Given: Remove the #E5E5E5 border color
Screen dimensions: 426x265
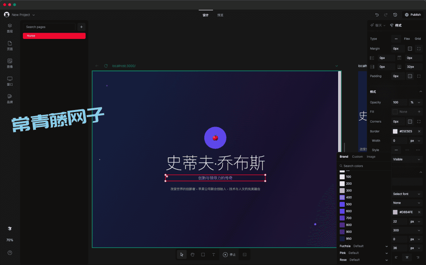Looking at the screenshot, I should (419, 131).
